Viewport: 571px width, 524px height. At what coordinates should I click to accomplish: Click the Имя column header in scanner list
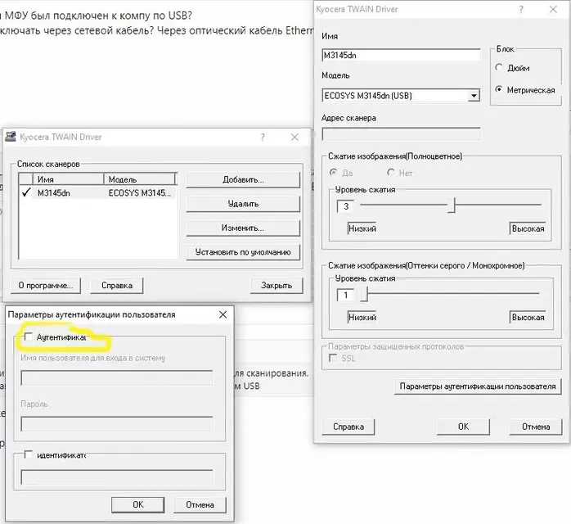[x=69, y=179]
